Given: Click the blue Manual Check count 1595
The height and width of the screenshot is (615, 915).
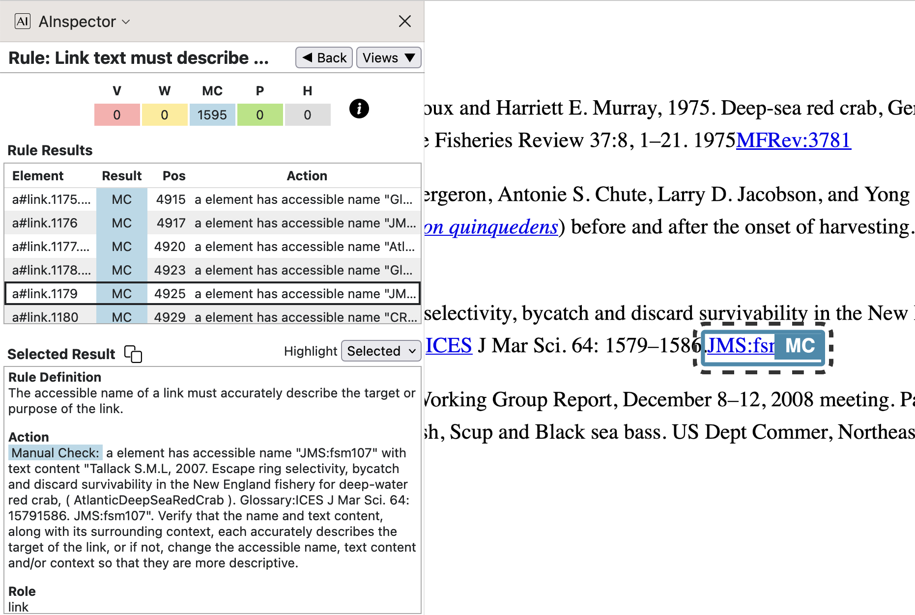Looking at the screenshot, I should click(212, 115).
